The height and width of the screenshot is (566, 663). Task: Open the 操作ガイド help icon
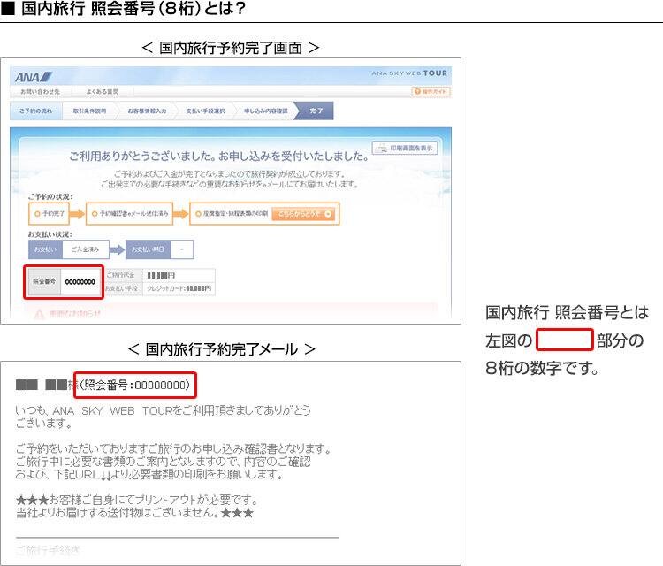tap(433, 92)
